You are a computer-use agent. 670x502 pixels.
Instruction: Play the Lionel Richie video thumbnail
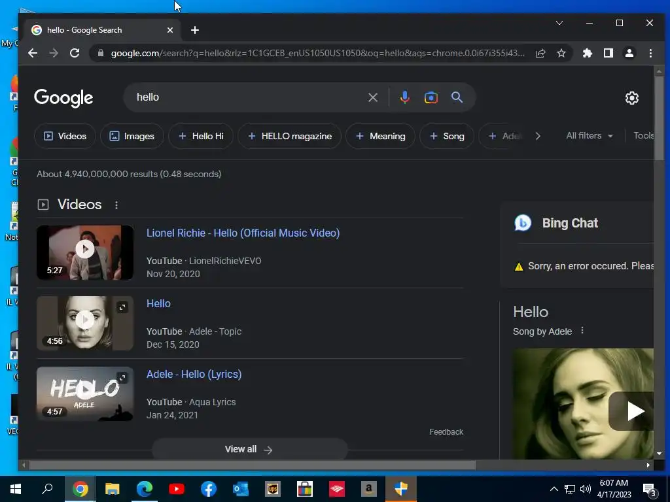point(85,252)
